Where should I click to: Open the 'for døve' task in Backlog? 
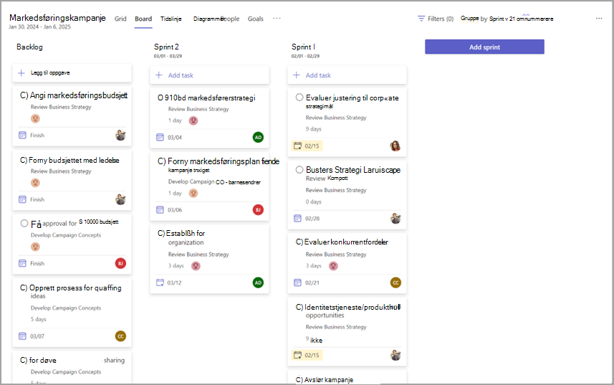(x=43, y=360)
